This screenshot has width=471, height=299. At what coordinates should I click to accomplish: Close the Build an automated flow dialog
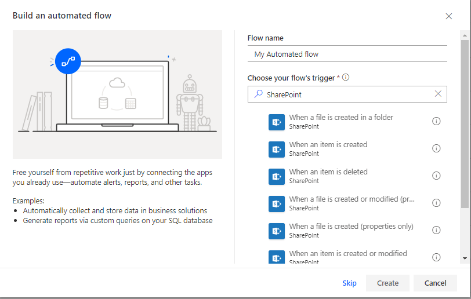(x=449, y=16)
